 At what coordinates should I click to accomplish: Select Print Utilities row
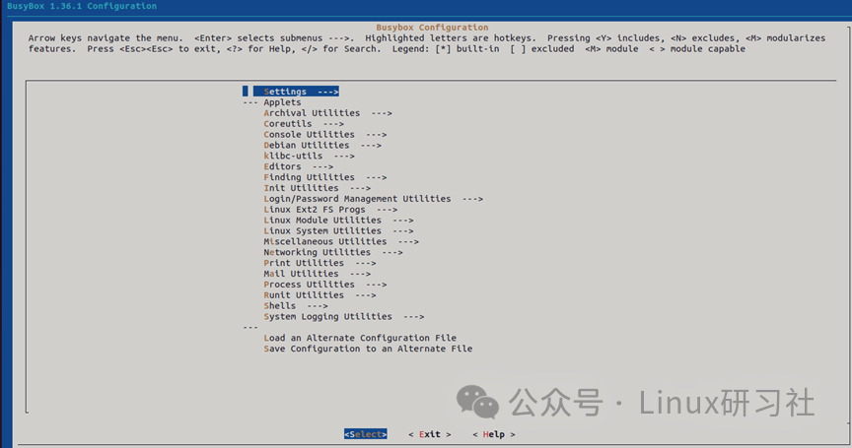point(320,263)
